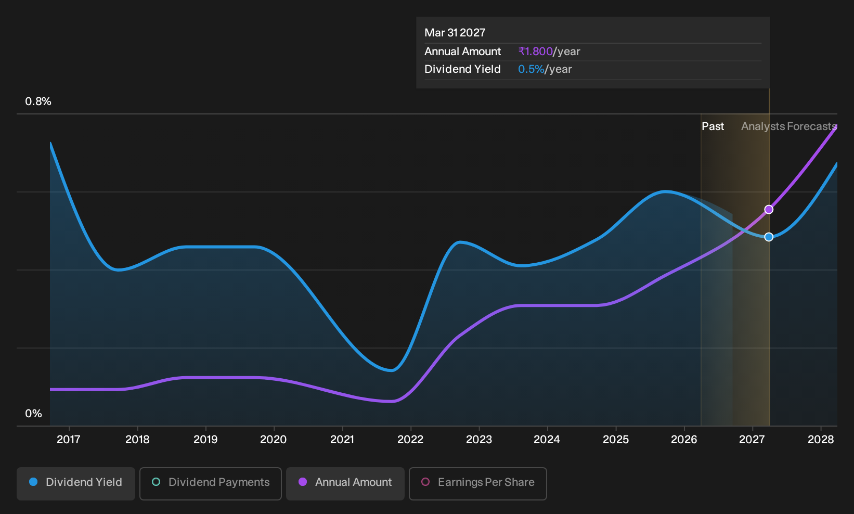Viewport: 854px width, 514px height.
Task: Click the purple Annual Amount legend dot
Action: tap(303, 482)
